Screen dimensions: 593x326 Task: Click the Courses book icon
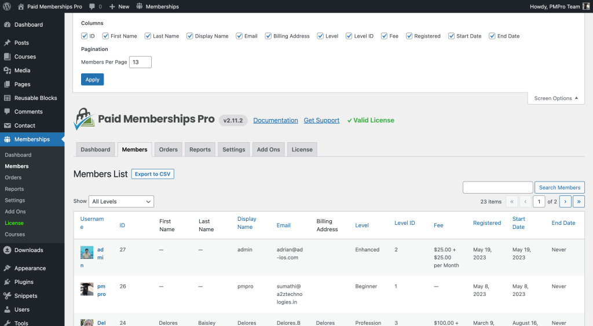(7, 57)
